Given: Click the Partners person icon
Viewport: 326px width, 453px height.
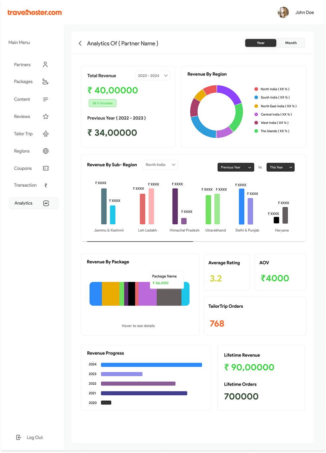Looking at the screenshot, I should 46,65.
